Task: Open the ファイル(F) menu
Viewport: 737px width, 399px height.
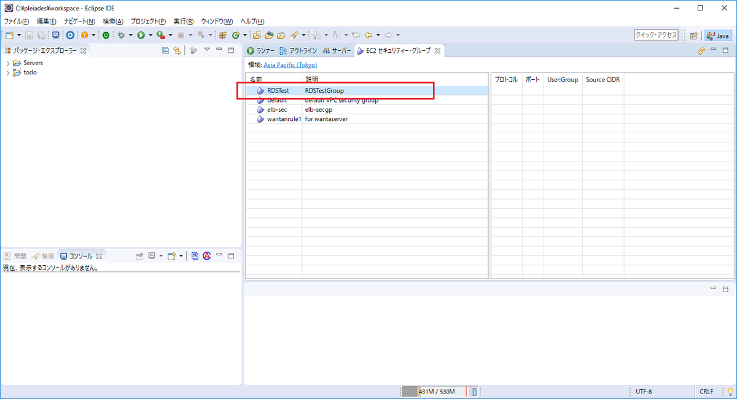Action: pos(17,21)
